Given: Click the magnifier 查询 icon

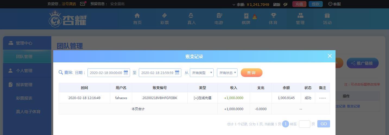Looking at the screenshot, I should pyautogui.click(x=61, y=72).
